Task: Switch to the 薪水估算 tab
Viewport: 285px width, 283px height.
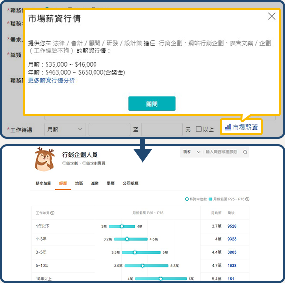Action: [43, 183]
